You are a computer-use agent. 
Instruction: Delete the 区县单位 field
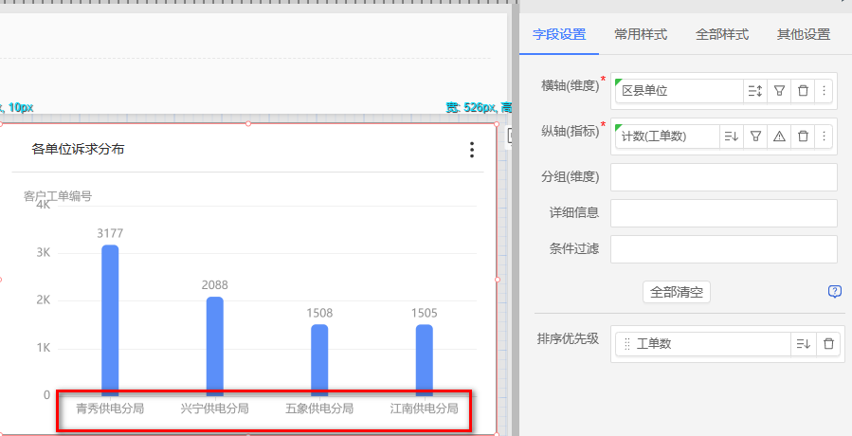click(803, 91)
